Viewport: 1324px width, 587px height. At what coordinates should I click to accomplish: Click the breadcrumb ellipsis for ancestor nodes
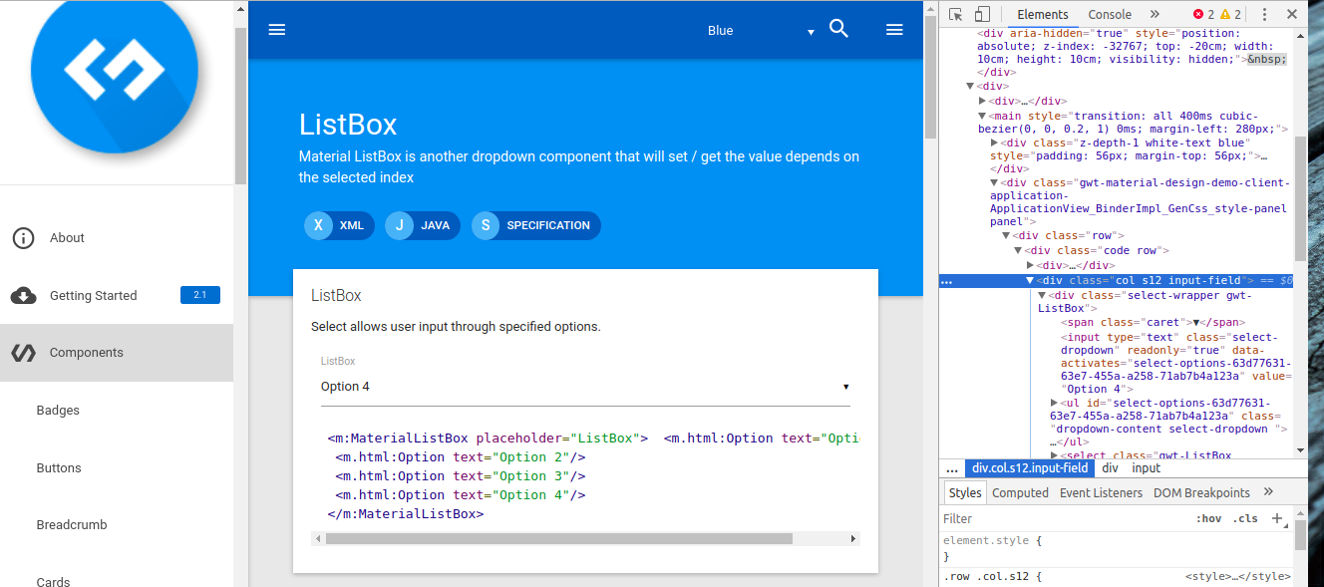(951, 467)
